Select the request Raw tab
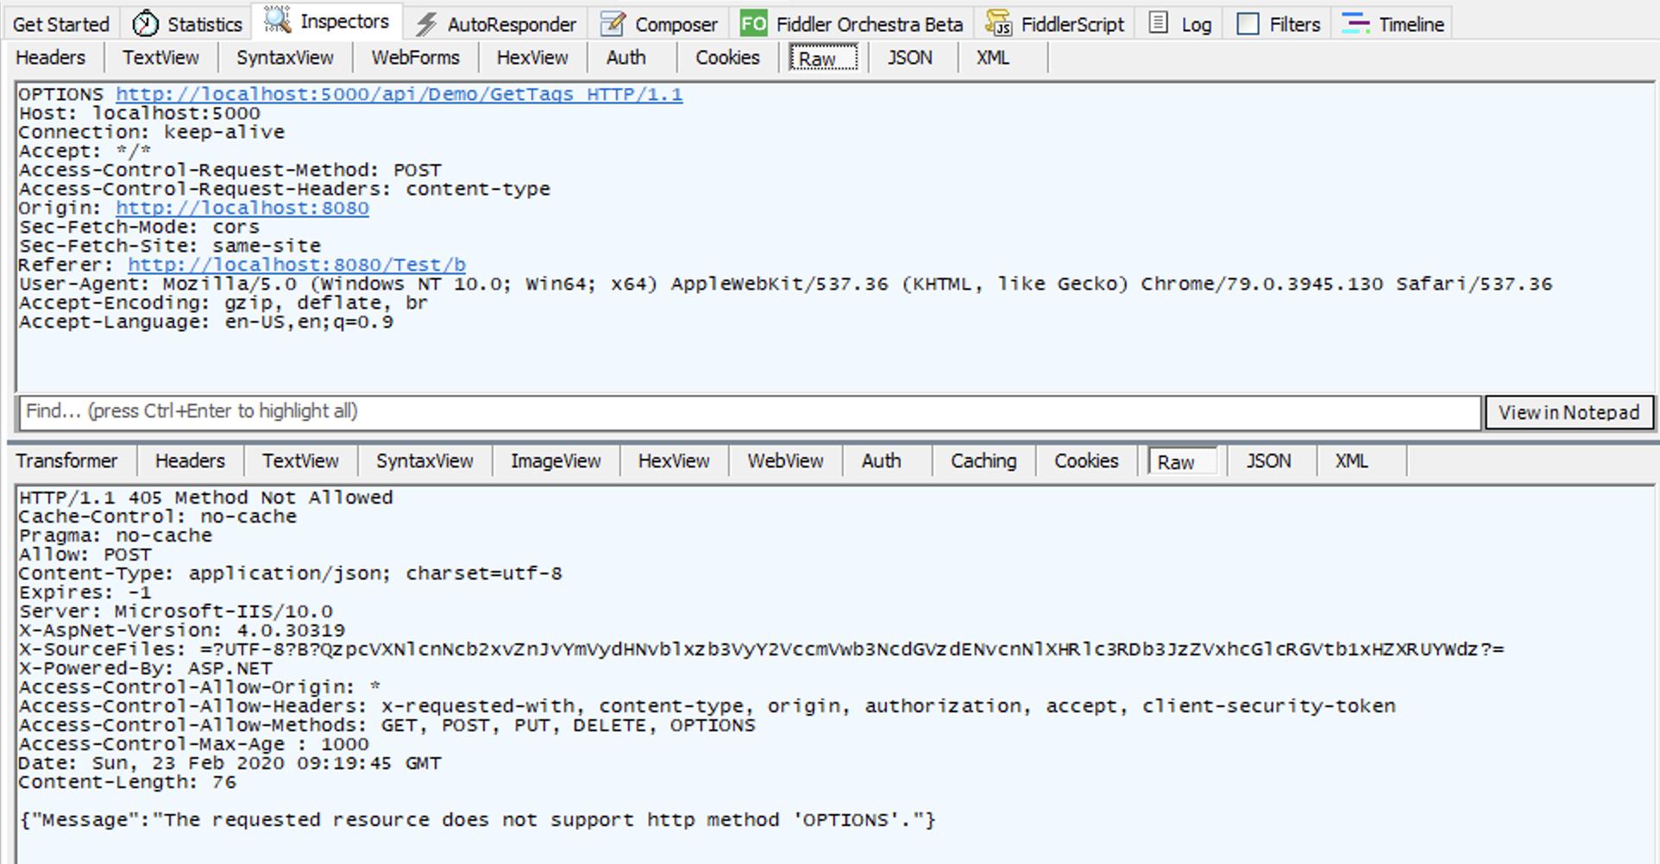 [x=824, y=58]
